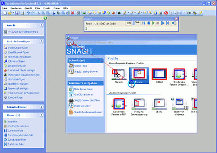
Task: Click the red X delete icon
Action: point(73,13)
